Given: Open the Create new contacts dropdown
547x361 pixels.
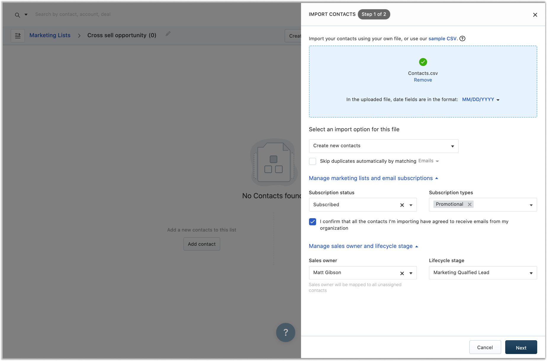Looking at the screenshot, I should tap(384, 146).
